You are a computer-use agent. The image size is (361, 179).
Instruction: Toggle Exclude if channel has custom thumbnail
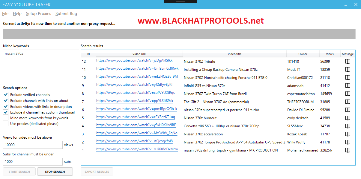6,112
